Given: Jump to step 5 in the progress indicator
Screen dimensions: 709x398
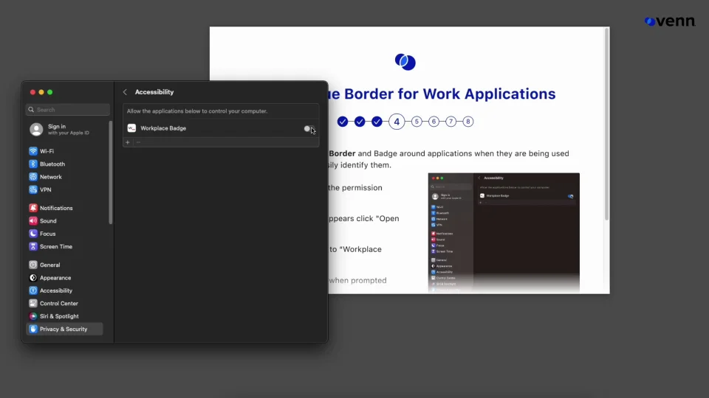Looking at the screenshot, I should click(417, 122).
